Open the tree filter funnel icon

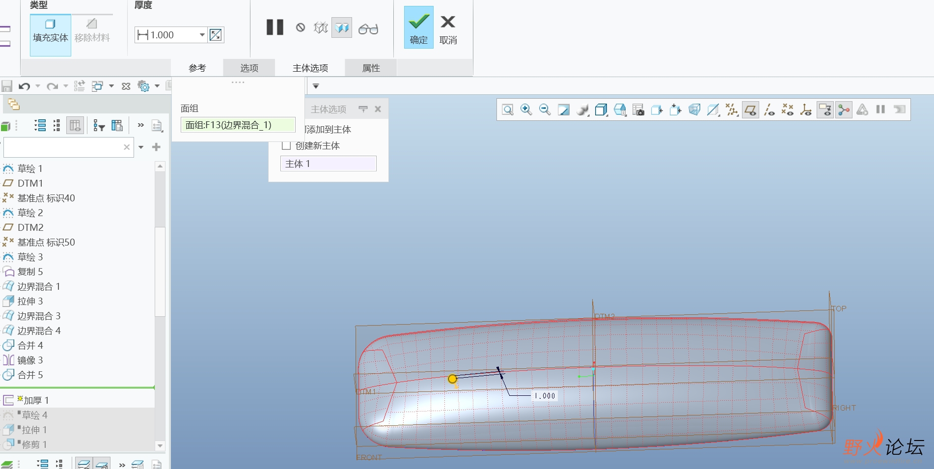(x=99, y=126)
